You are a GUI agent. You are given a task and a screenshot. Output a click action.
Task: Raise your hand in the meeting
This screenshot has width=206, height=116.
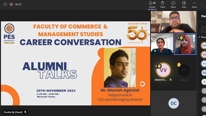[163, 4]
